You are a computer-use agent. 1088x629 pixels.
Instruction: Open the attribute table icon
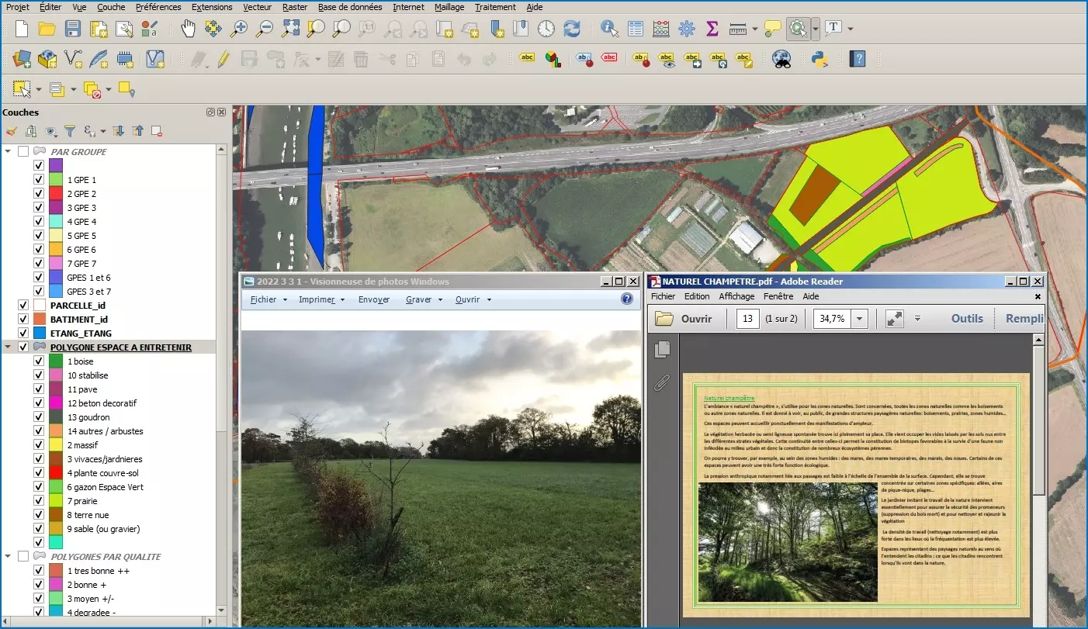point(636,29)
